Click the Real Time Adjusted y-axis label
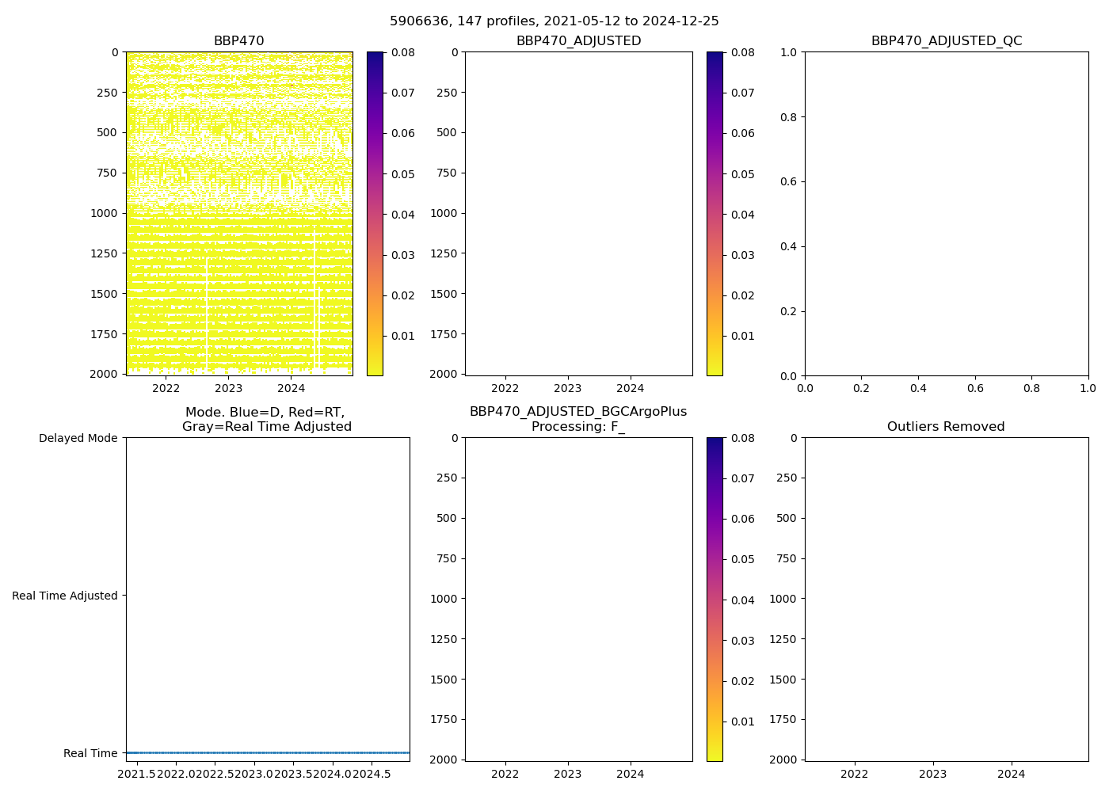1109x792 pixels. pos(64,596)
